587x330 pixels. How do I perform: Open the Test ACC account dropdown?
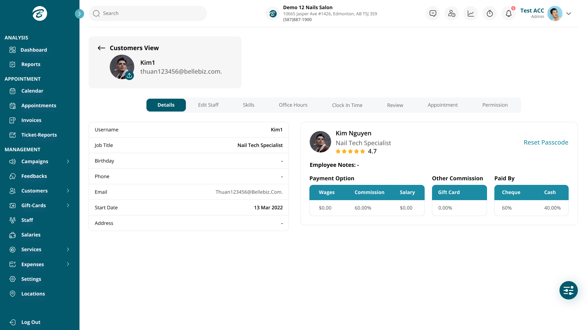pos(569,13)
